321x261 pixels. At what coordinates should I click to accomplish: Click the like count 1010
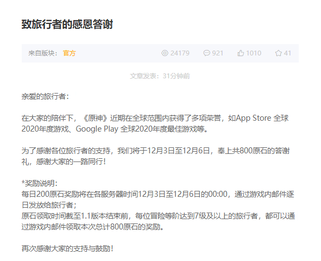click(254, 53)
